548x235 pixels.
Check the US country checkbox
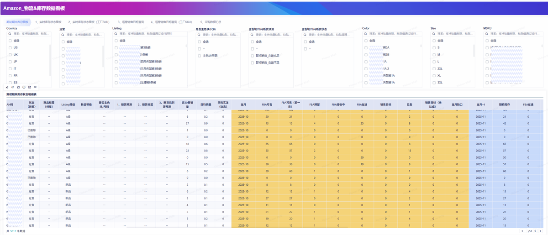pyautogui.click(x=10, y=47)
